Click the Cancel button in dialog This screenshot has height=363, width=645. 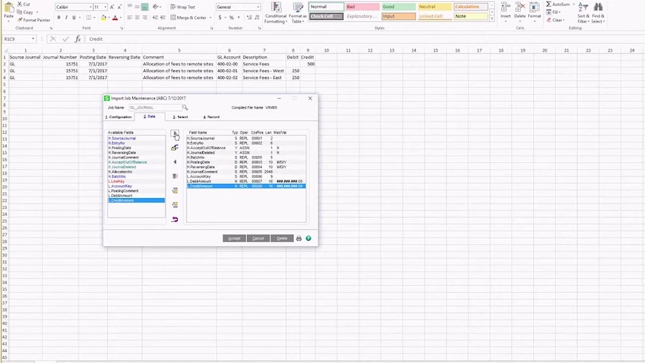(258, 238)
